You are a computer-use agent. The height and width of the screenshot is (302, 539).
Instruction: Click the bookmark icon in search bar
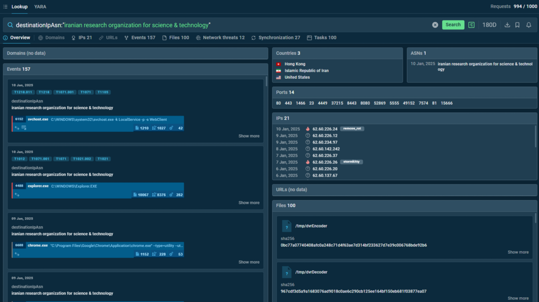(518, 25)
